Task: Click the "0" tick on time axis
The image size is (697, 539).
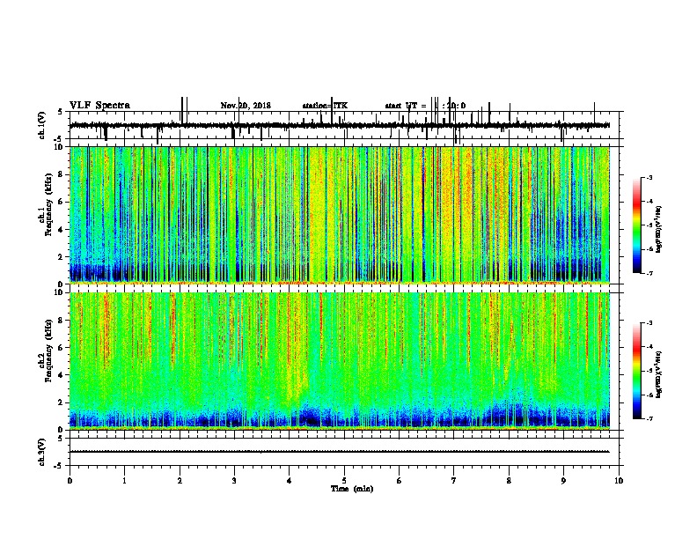Action: pyautogui.click(x=70, y=480)
